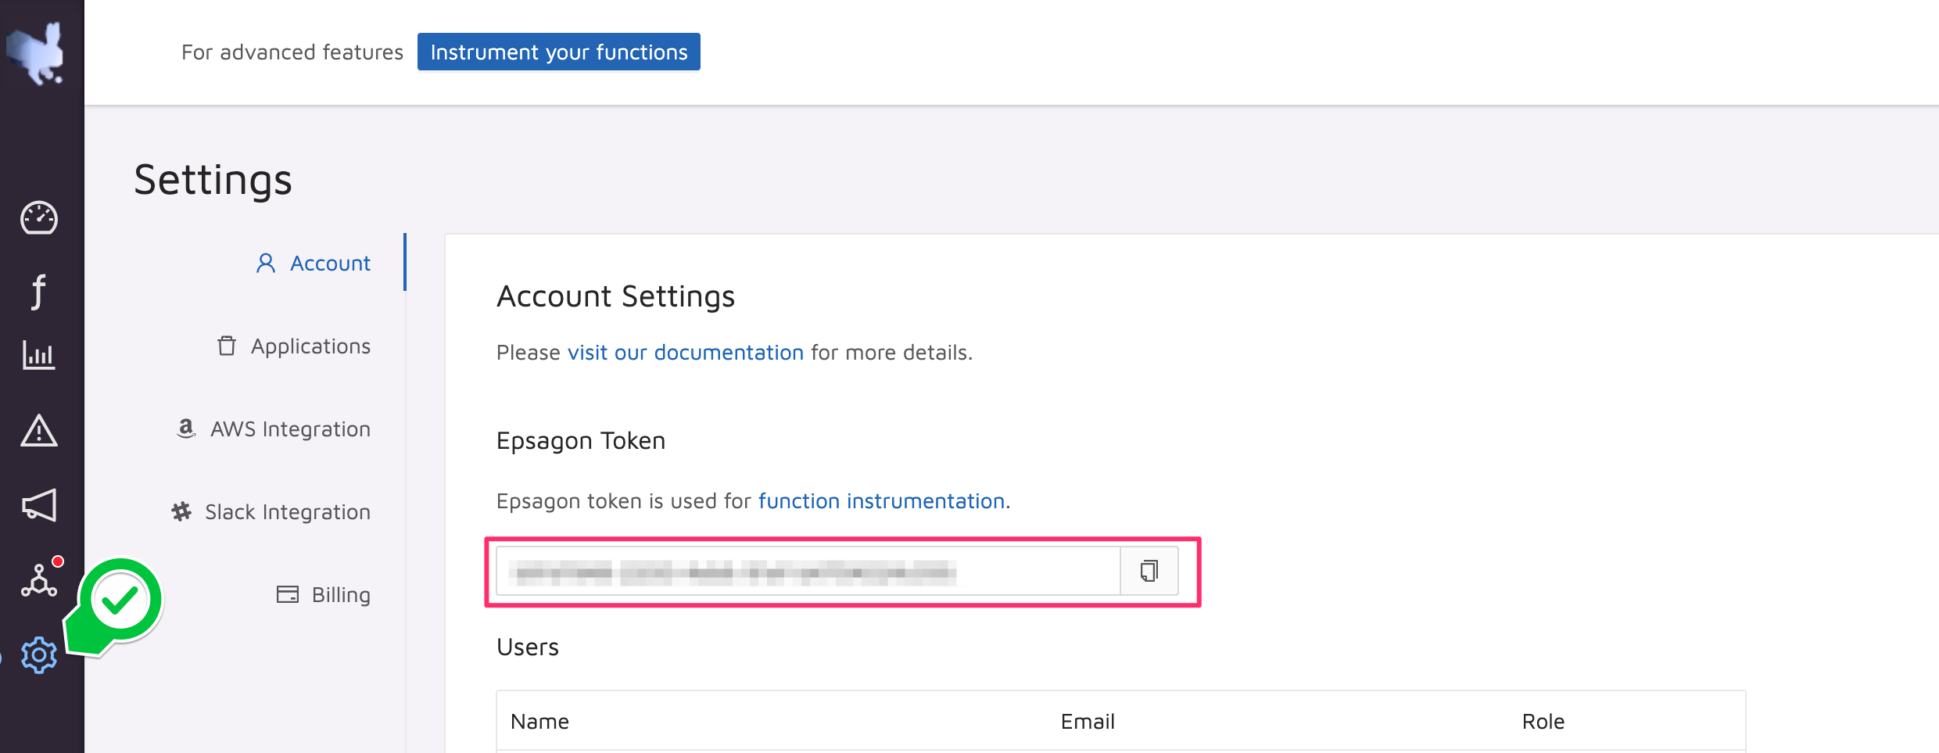Click Instrument your functions button
This screenshot has width=1939, height=753.
pos(559,52)
